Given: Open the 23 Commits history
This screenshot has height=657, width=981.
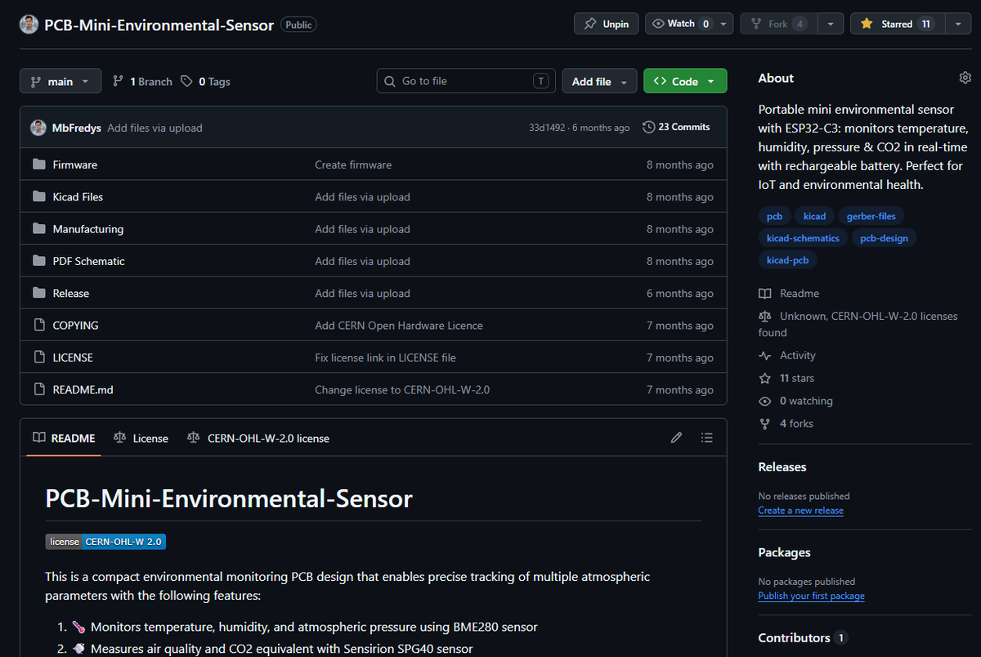Looking at the screenshot, I should (676, 128).
